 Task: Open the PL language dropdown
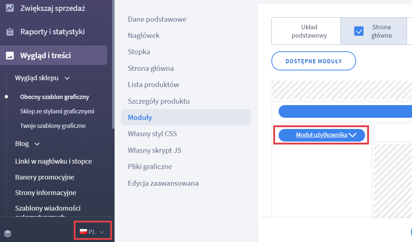pos(93,232)
